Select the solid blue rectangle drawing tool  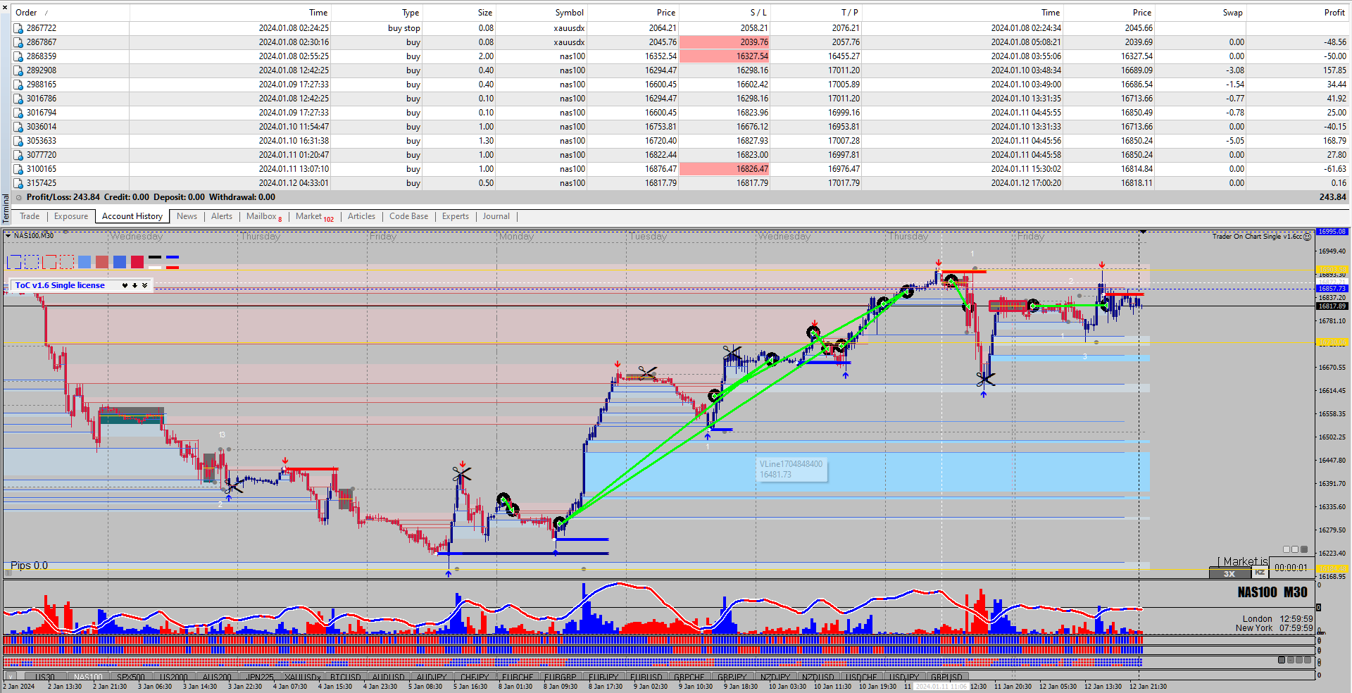tap(14, 262)
